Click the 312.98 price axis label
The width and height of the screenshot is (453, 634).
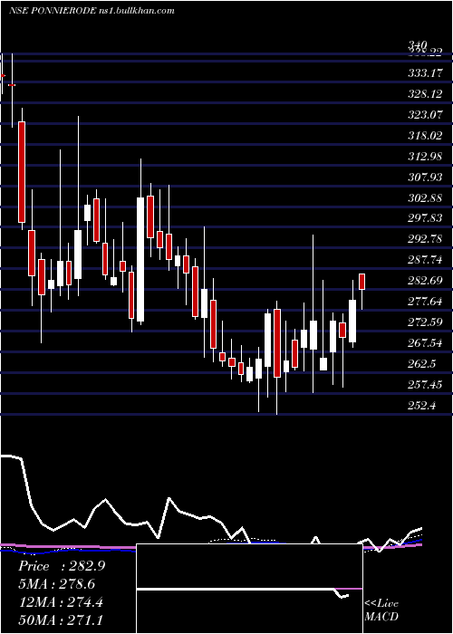click(425, 156)
